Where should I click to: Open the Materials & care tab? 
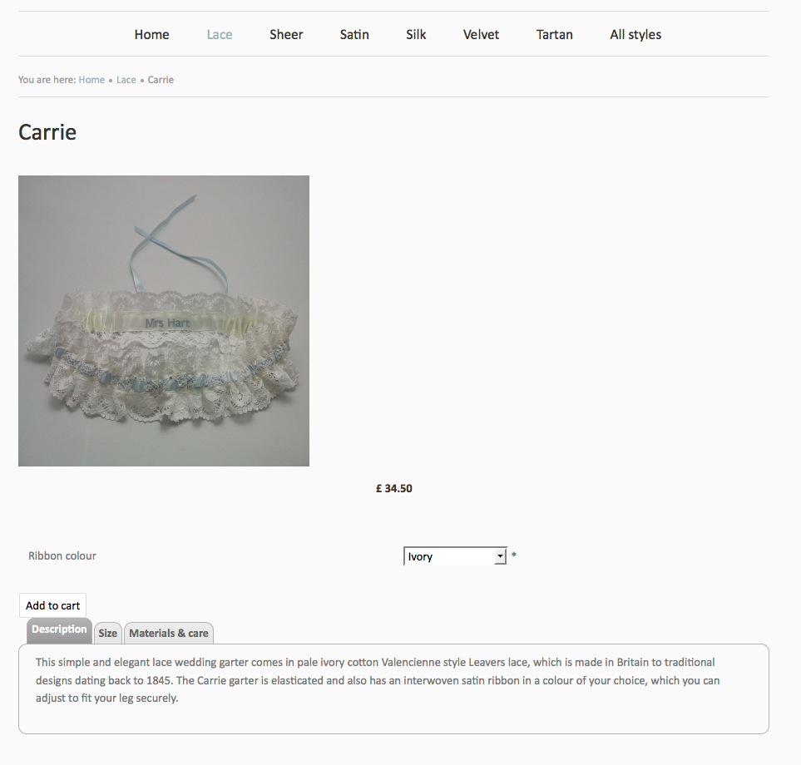pos(169,634)
